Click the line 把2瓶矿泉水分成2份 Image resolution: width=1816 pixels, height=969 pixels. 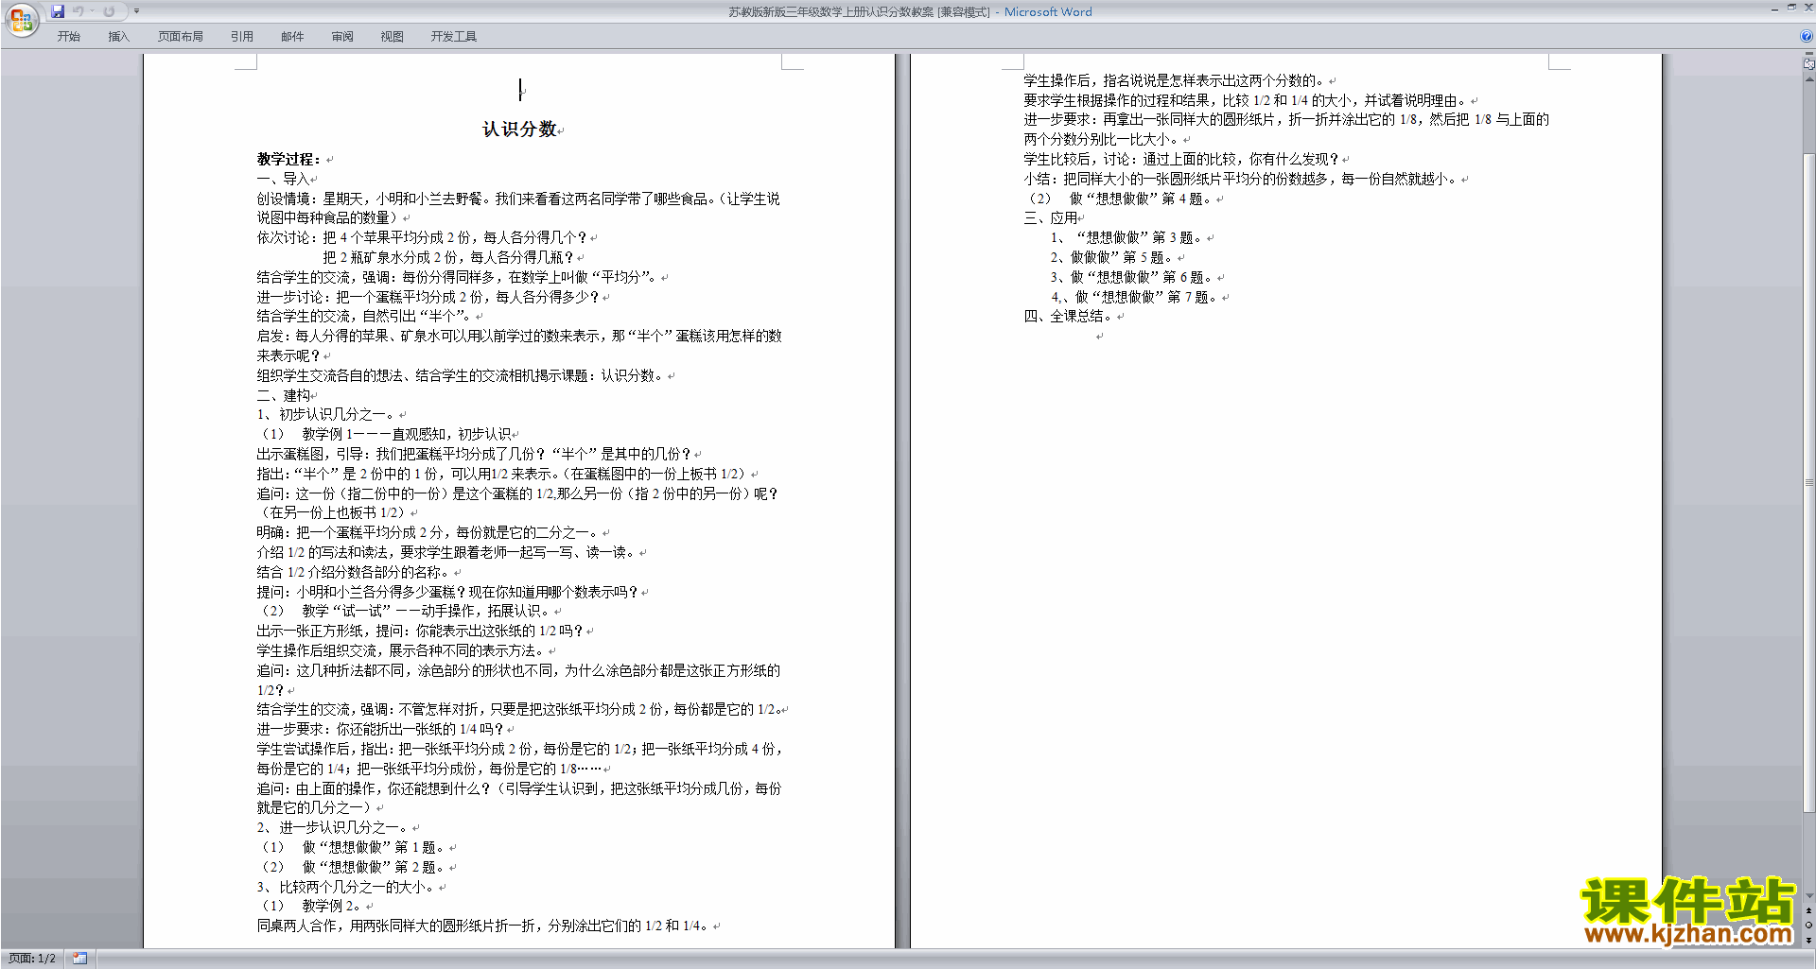(448, 257)
